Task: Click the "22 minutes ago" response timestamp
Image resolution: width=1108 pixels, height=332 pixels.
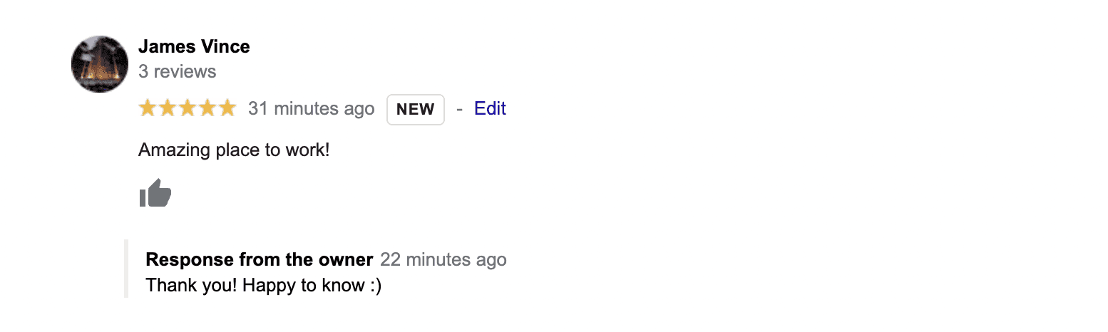Action: (443, 259)
